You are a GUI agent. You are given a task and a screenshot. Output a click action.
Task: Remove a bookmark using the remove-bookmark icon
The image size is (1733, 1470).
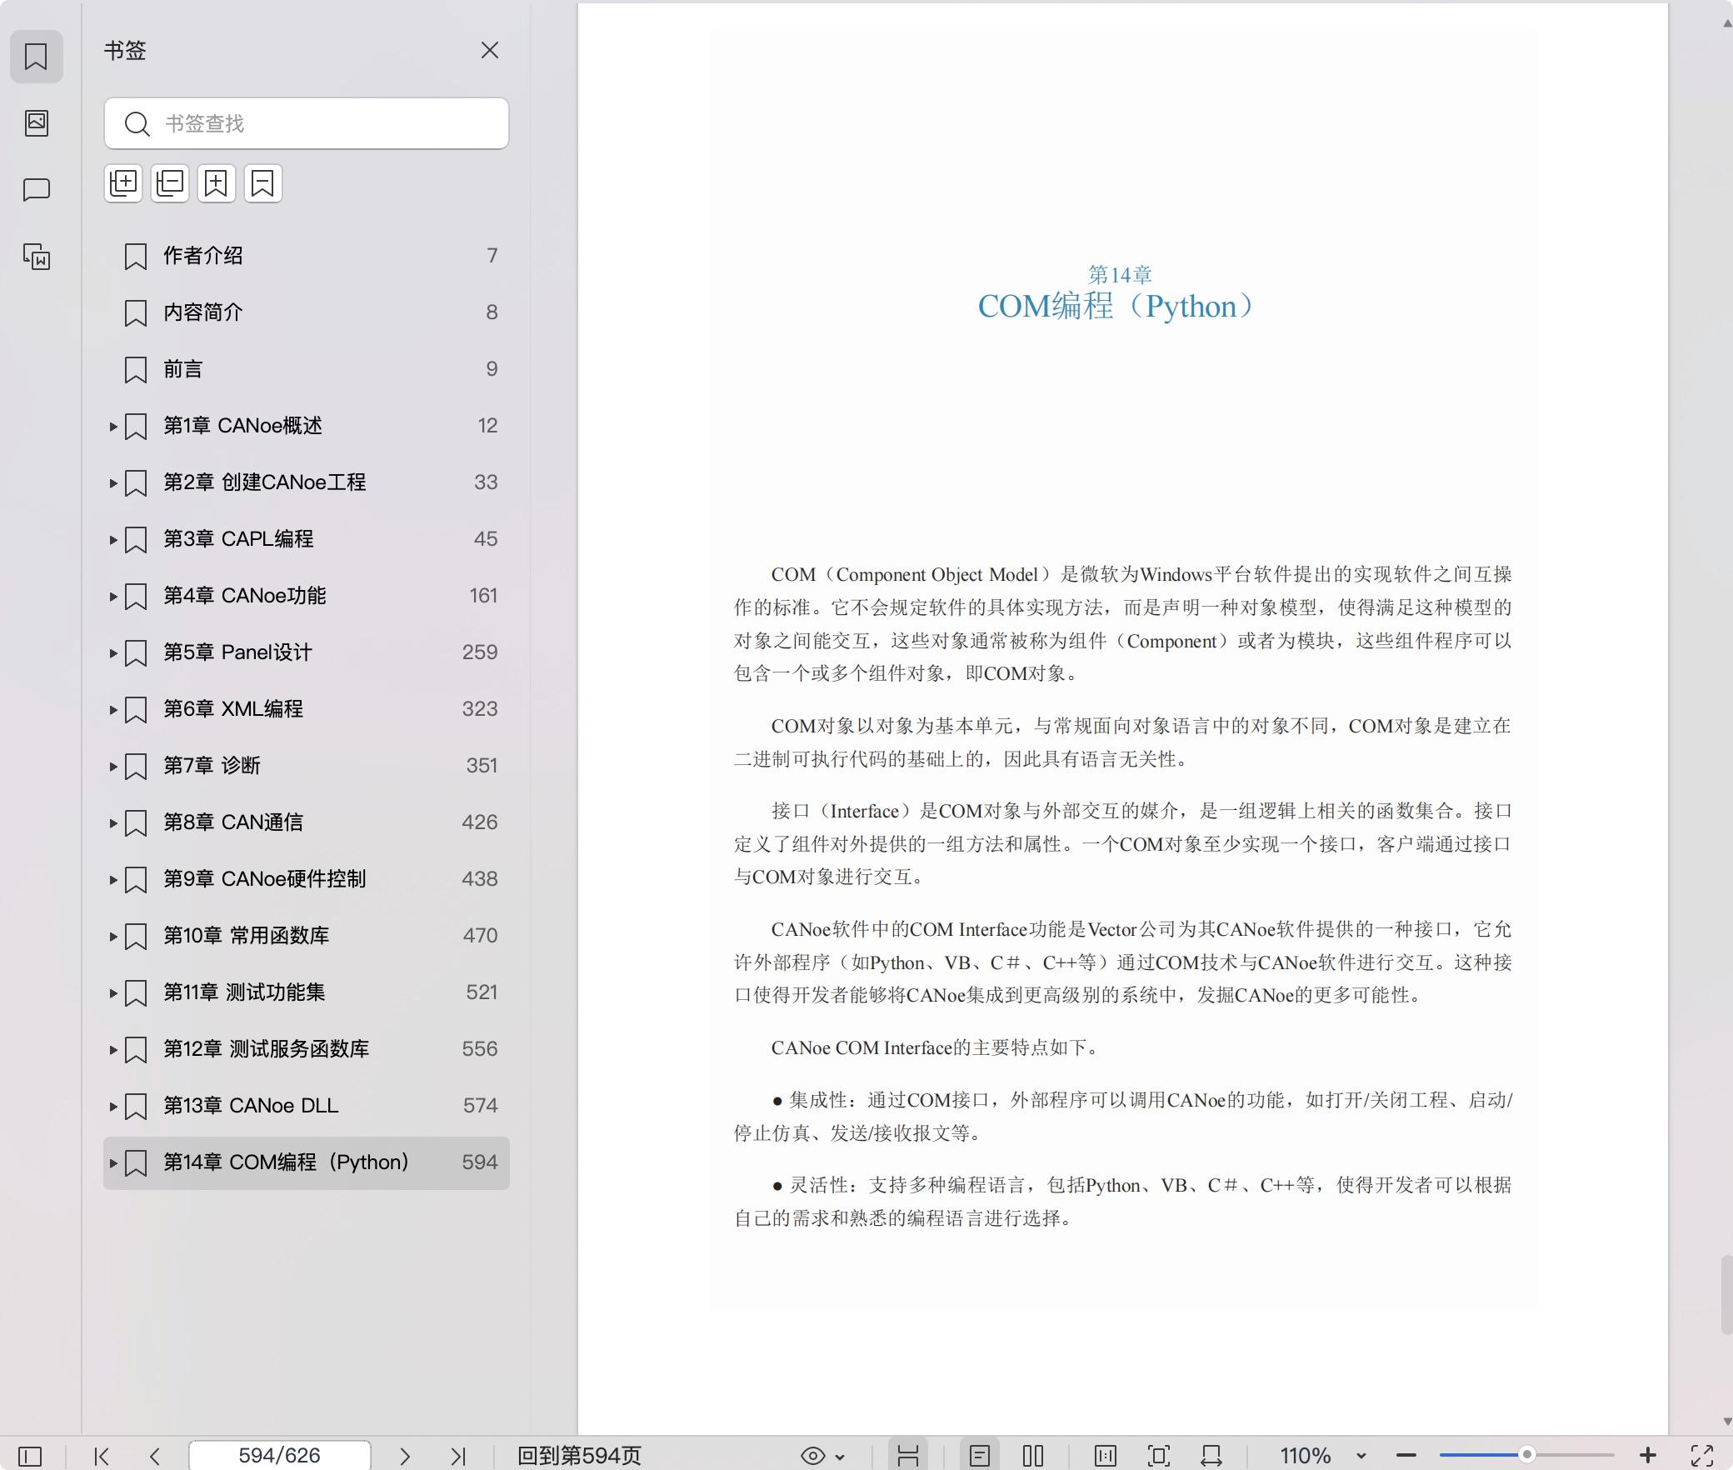click(x=263, y=183)
